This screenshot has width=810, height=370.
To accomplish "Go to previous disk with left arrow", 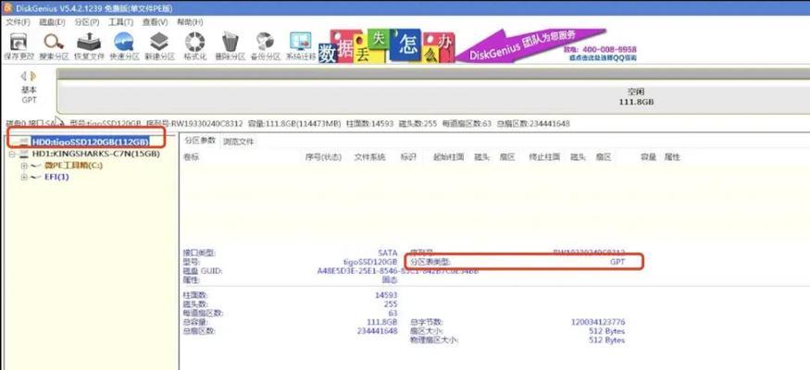I will 23,76.
